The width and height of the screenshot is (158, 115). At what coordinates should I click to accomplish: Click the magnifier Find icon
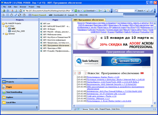[x=148, y=11]
